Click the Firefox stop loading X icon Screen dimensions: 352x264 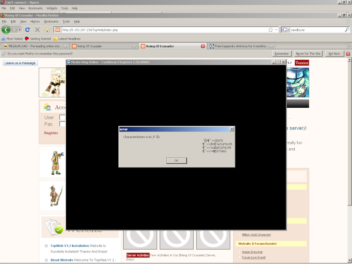(x=37, y=29)
